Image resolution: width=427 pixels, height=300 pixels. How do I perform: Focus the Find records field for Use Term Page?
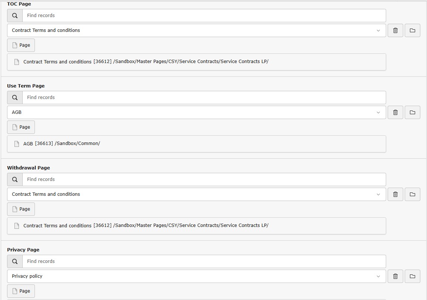tap(204, 98)
